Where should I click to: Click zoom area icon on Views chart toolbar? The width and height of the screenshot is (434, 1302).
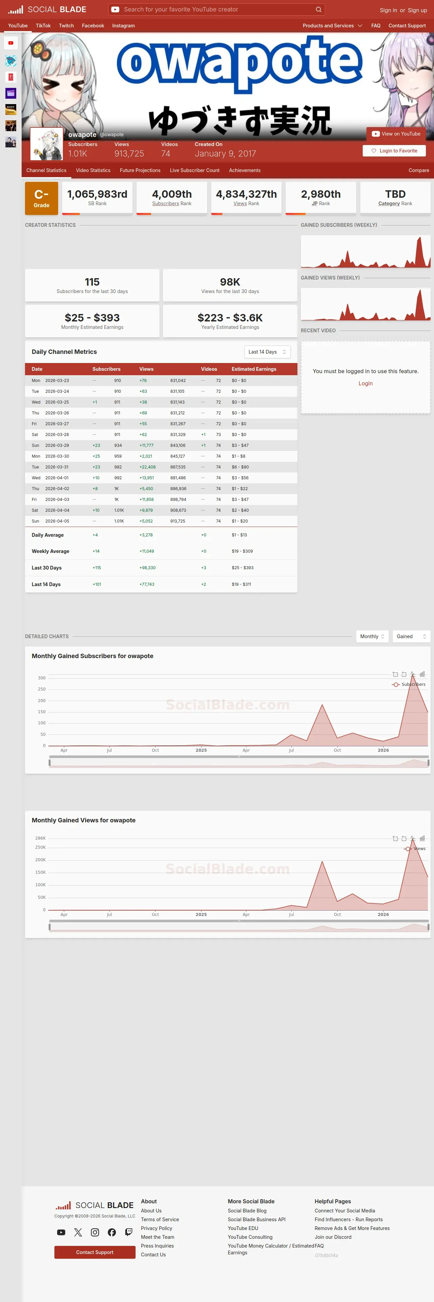[x=395, y=839]
